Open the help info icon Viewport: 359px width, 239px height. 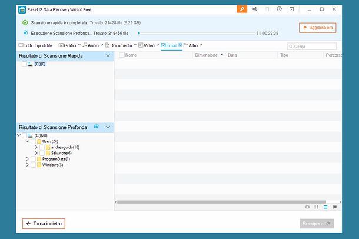(279, 9)
